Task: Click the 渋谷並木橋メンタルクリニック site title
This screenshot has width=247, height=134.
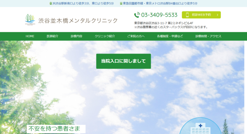Action: pyautogui.click(x=78, y=20)
